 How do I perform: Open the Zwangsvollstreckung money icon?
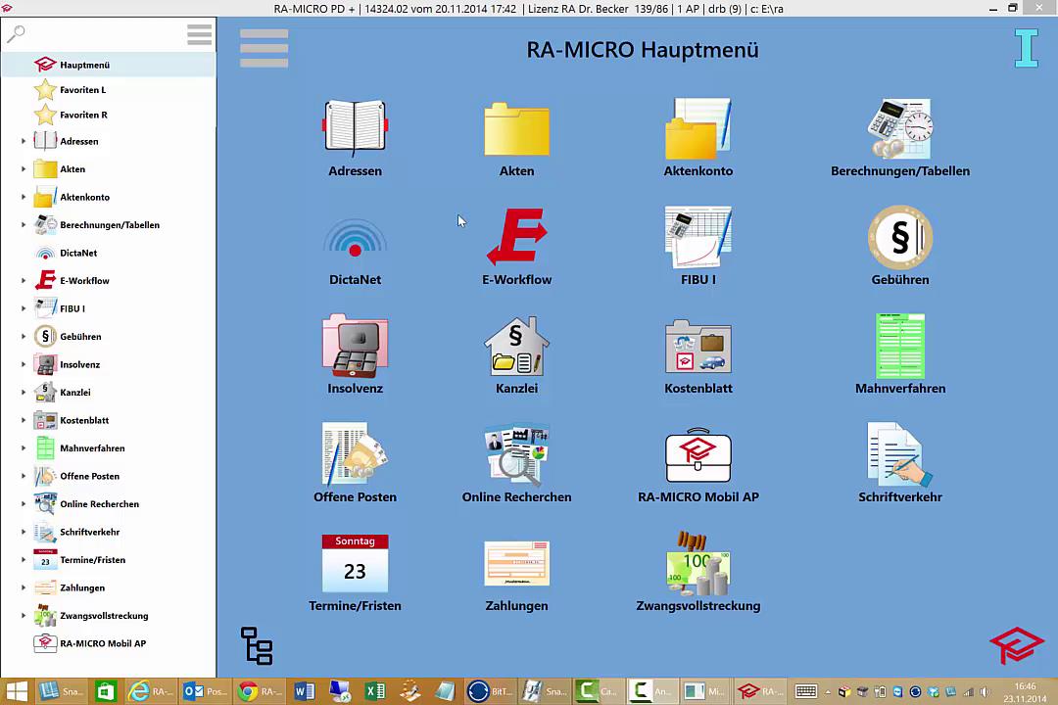697,564
